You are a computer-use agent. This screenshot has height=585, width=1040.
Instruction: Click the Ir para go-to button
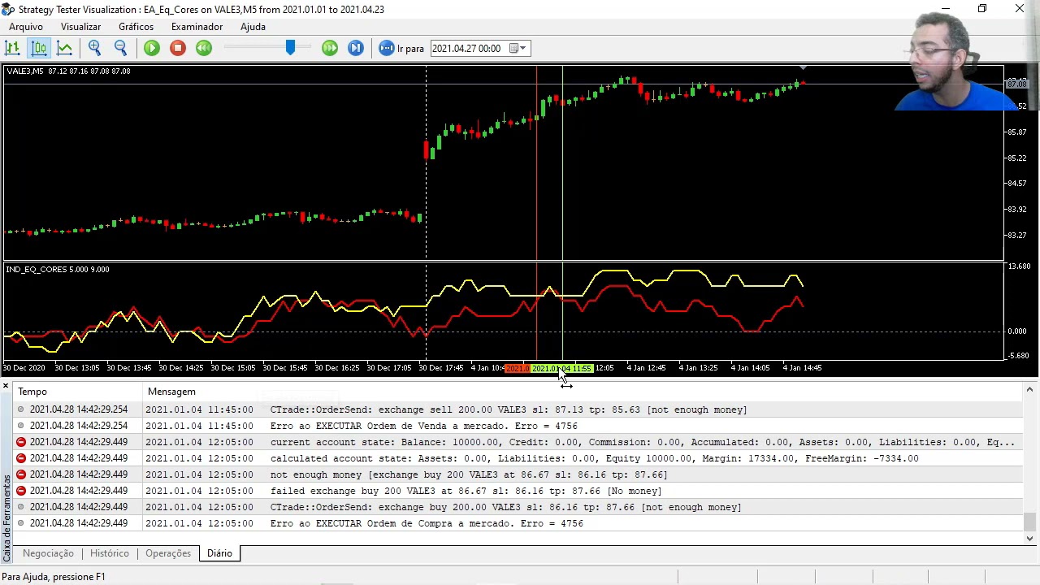tap(401, 48)
